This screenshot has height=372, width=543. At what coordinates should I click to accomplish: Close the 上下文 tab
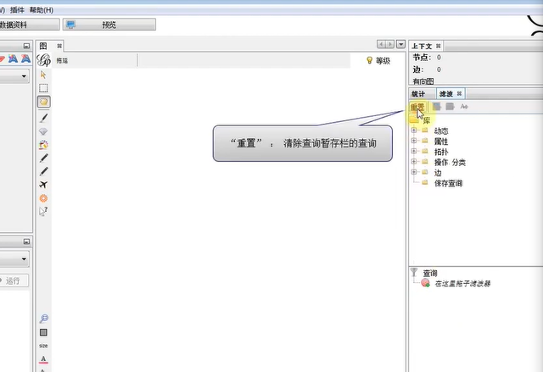click(438, 46)
